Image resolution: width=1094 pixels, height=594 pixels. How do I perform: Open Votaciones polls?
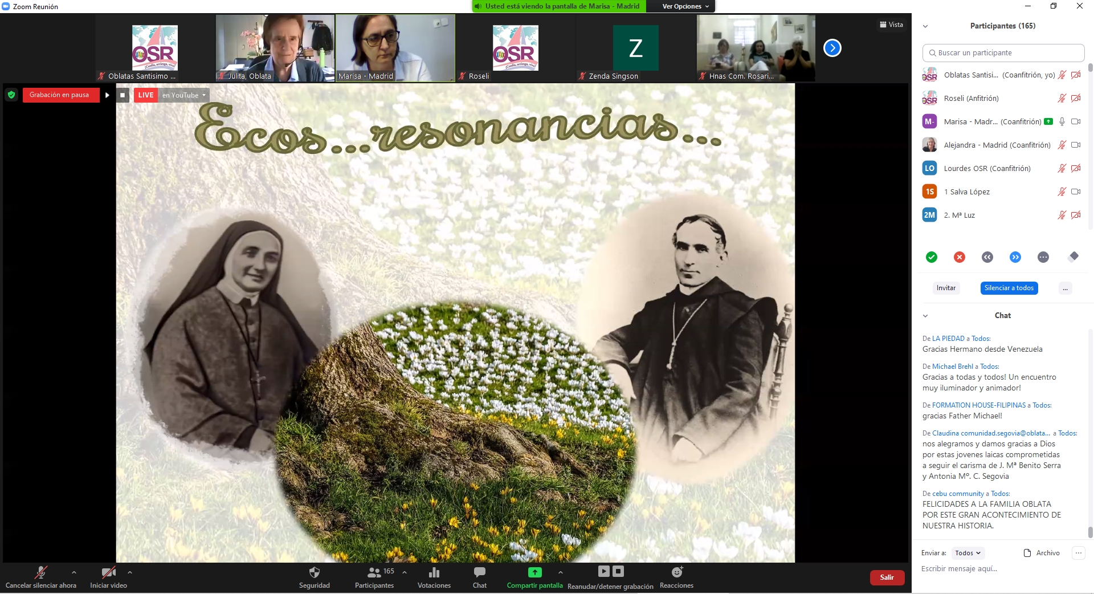pyautogui.click(x=434, y=577)
